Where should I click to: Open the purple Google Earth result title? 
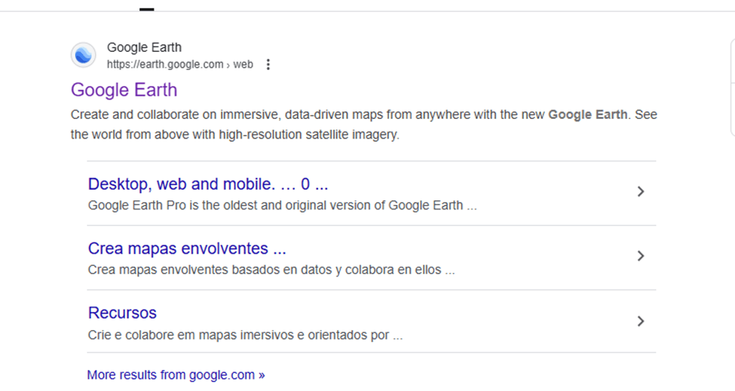click(124, 90)
